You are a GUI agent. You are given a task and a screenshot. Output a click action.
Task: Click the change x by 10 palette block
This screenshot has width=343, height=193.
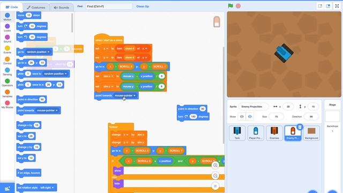click(x=28, y=125)
